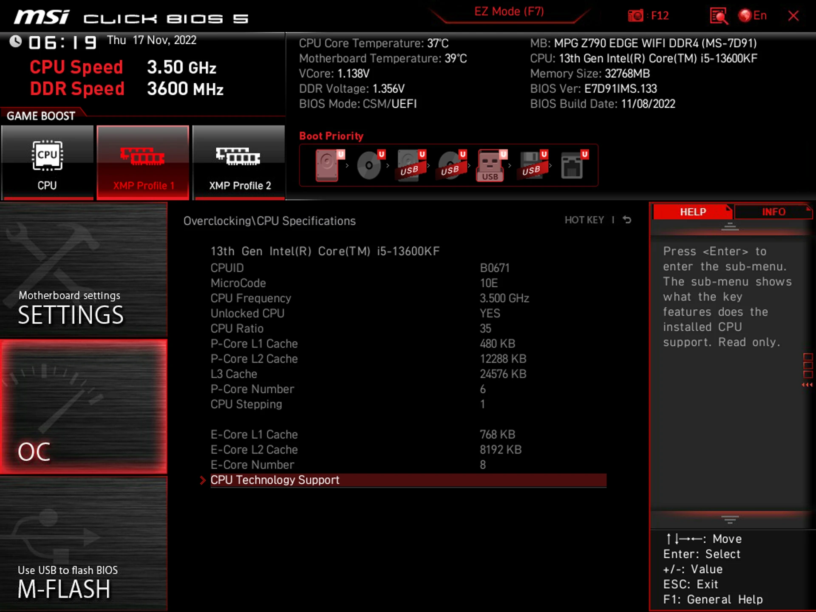Screen dimensions: 816x612
Task: Select the MicroCode value 10E
Action: pos(489,283)
